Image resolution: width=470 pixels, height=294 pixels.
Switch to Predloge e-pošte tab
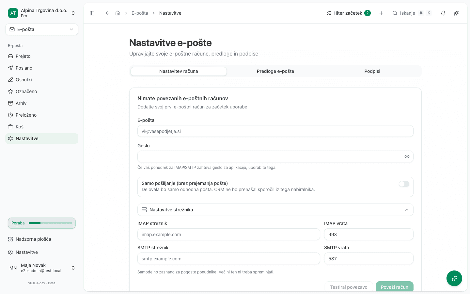tap(275, 71)
